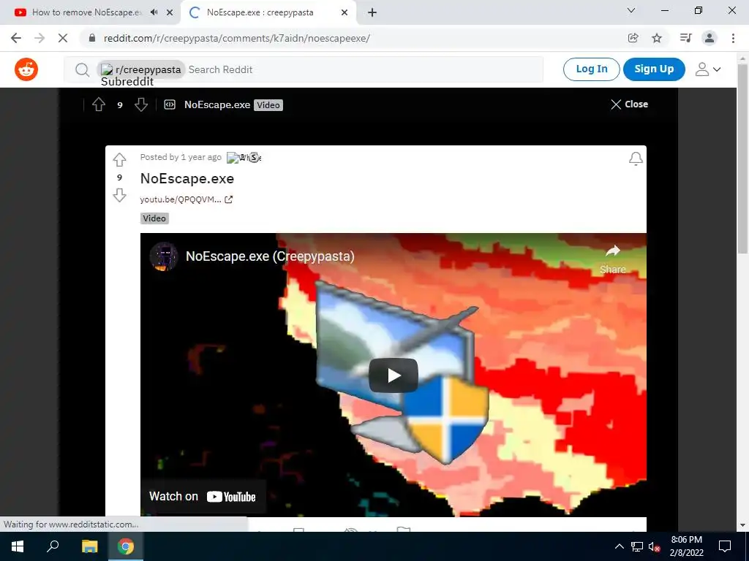The width and height of the screenshot is (749, 561).
Task: Click the Chrome icon in the taskbar
Action: coord(126,546)
